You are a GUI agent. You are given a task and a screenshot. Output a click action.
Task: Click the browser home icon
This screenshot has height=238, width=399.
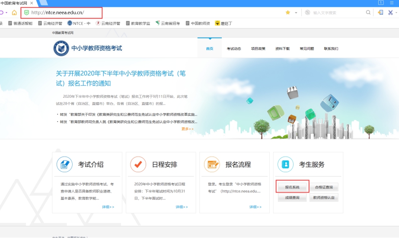pyautogui.click(x=14, y=13)
